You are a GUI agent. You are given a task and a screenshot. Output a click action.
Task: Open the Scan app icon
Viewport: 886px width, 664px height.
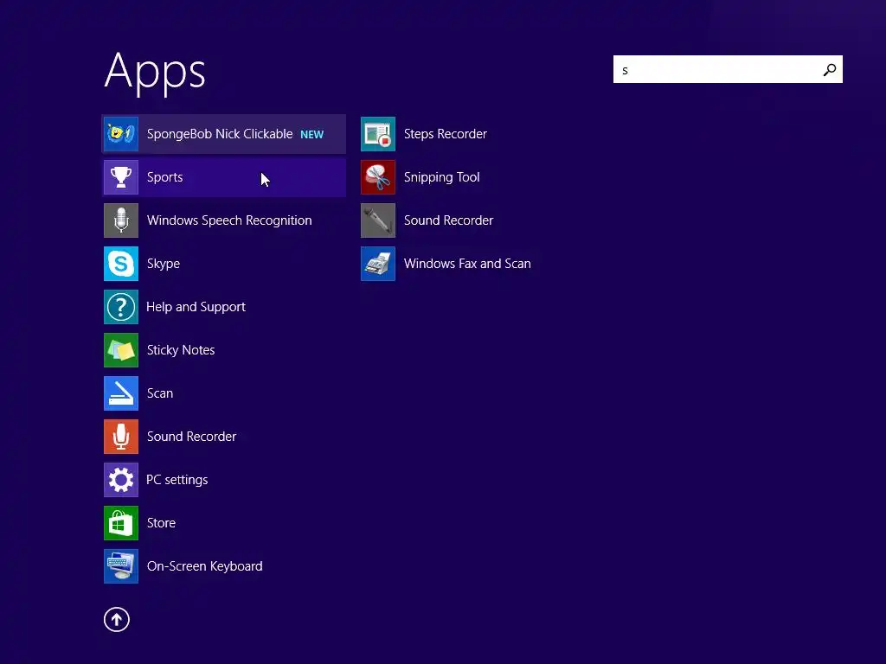(121, 393)
